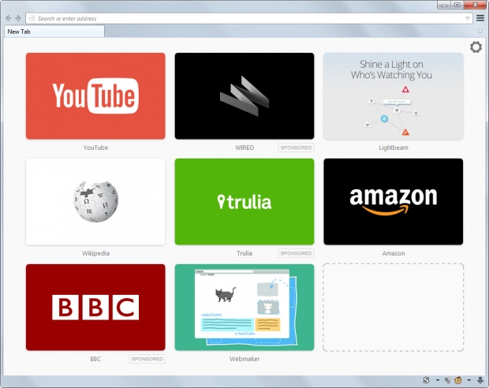Viewport: 489px width, 388px height.
Task: Click the grey three-circles add-on icon
Action: click(x=447, y=380)
